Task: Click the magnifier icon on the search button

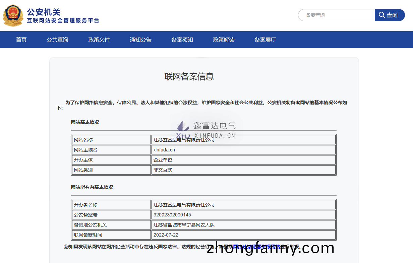Action: [382, 15]
